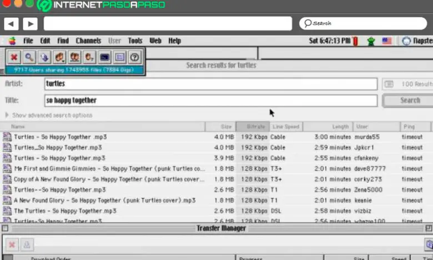The height and width of the screenshot is (260, 433).
Task: Sort results by User column header
Action: (377, 127)
